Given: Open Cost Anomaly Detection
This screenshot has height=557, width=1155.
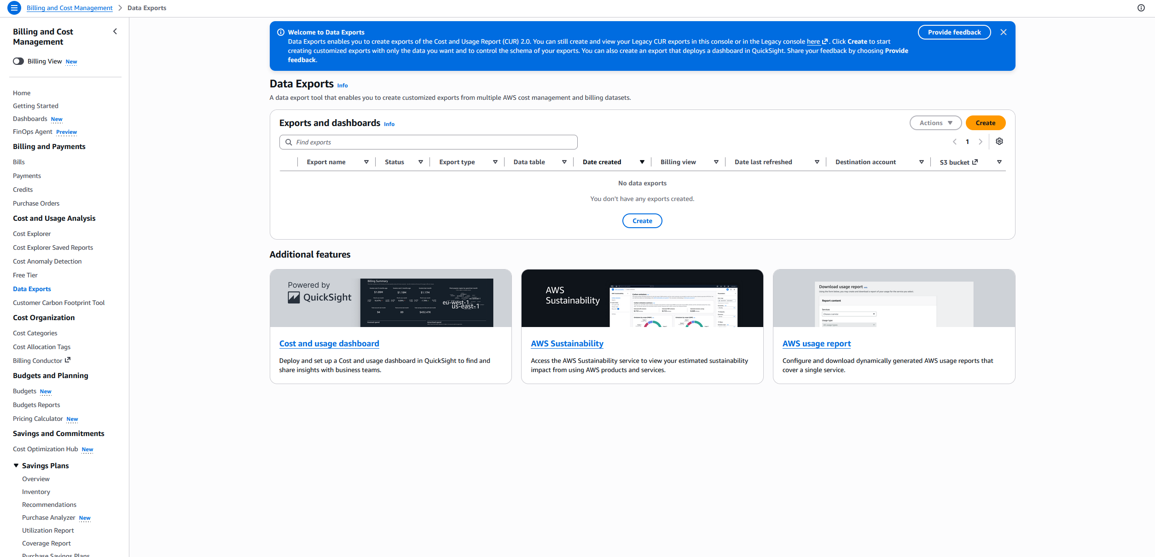Looking at the screenshot, I should (x=47, y=261).
